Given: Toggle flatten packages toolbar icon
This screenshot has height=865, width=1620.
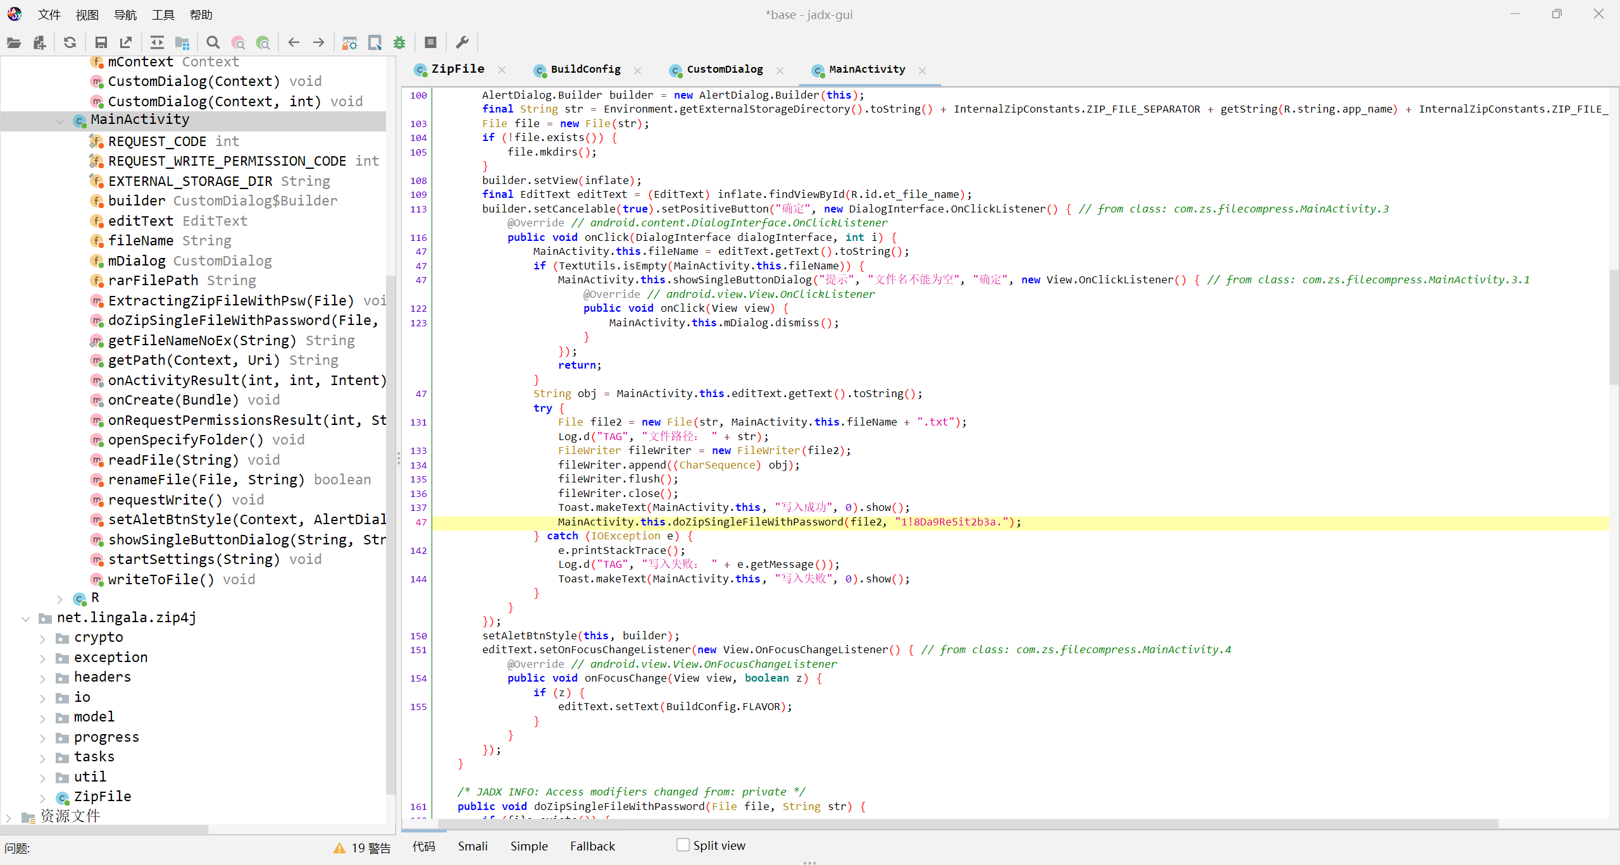Looking at the screenshot, I should pos(182,42).
